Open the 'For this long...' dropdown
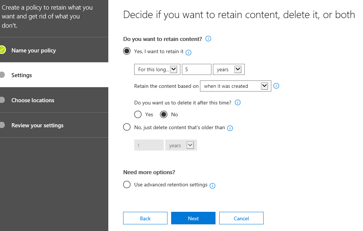The height and width of the screenshot is (231, 363). (x=157, y=69)
